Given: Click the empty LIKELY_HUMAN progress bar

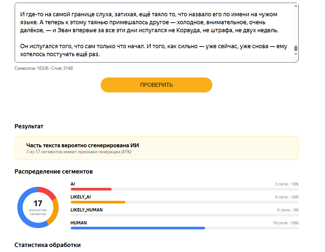Looking at the screenshot, I should 184,215.
